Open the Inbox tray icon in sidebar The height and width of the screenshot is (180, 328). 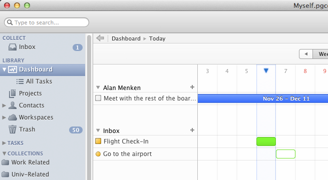pos(13,47)
